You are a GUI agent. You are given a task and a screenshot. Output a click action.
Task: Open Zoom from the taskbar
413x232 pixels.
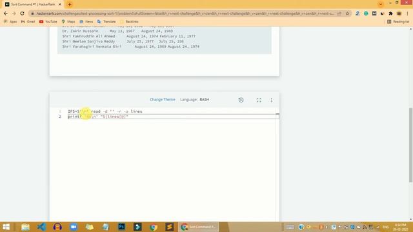(74, 227)
